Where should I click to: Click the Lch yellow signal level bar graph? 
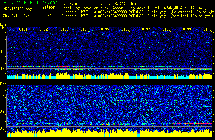coord(109,75)
